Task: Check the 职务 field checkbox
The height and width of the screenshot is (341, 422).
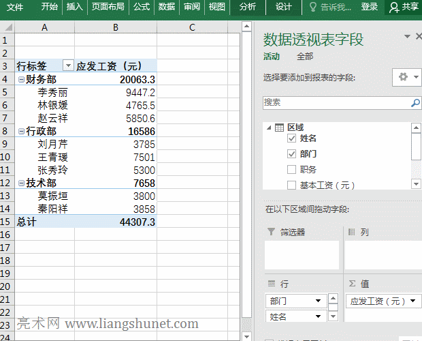Action: pos(291,170)
